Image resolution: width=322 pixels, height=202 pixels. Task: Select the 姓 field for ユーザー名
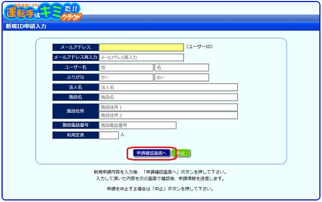126,67
